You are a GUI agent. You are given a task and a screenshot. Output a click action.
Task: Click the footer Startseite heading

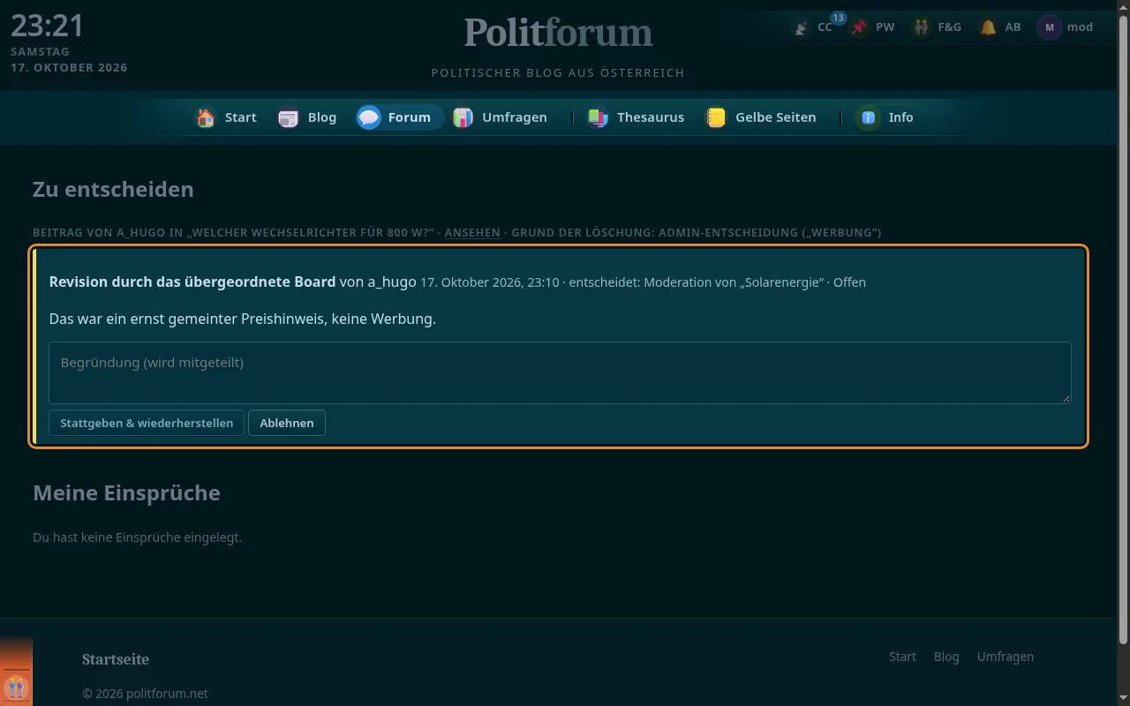116,659
